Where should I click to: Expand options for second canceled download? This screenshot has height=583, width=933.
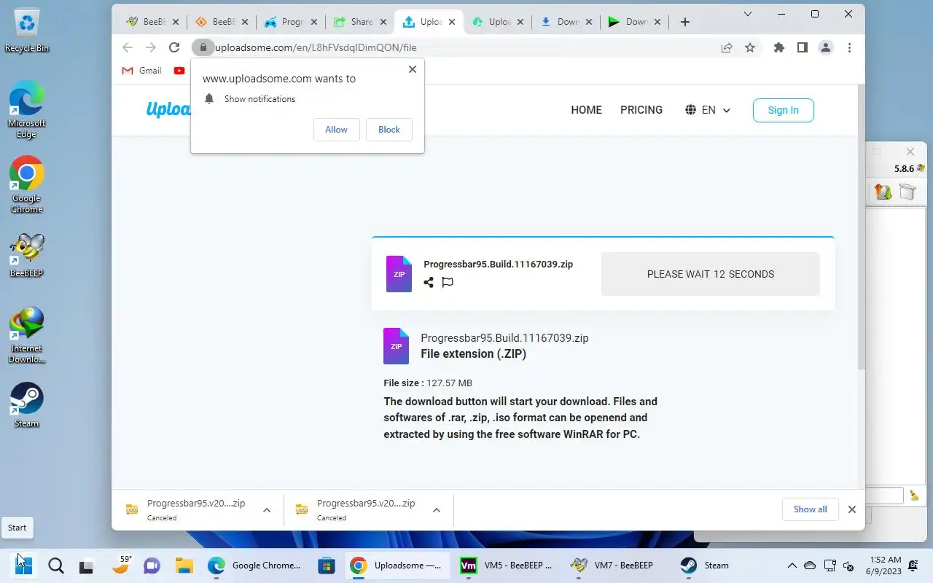click(x=437, y=510)
